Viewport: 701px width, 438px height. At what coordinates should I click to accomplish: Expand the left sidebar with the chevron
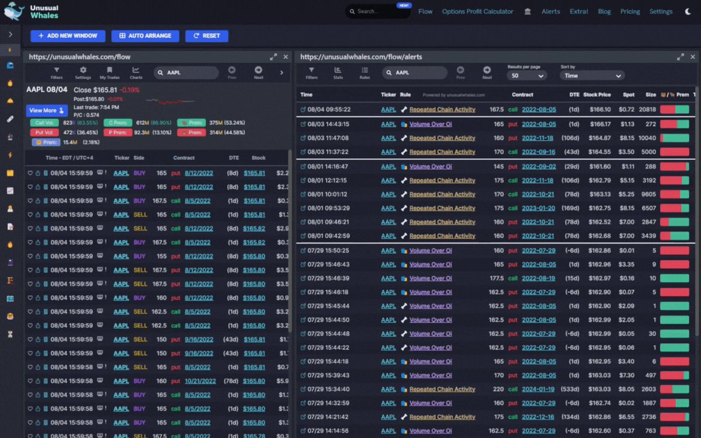10,34
